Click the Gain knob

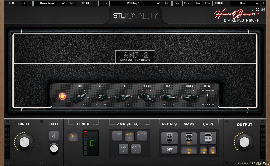point(168,97)
